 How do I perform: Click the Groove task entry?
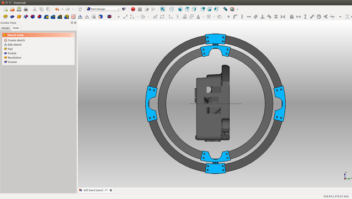(x=12, y=62)
